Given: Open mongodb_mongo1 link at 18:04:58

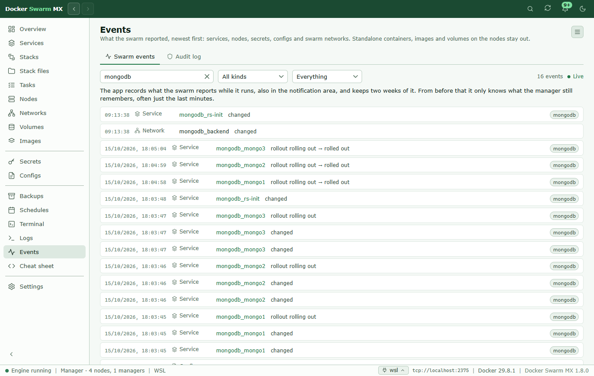Looking at the screenshot, I should pyautogui.click(x=241, y=182).
